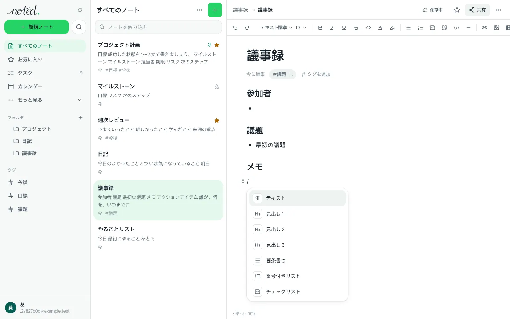Favorite this note with the star icon

(457, 10)
